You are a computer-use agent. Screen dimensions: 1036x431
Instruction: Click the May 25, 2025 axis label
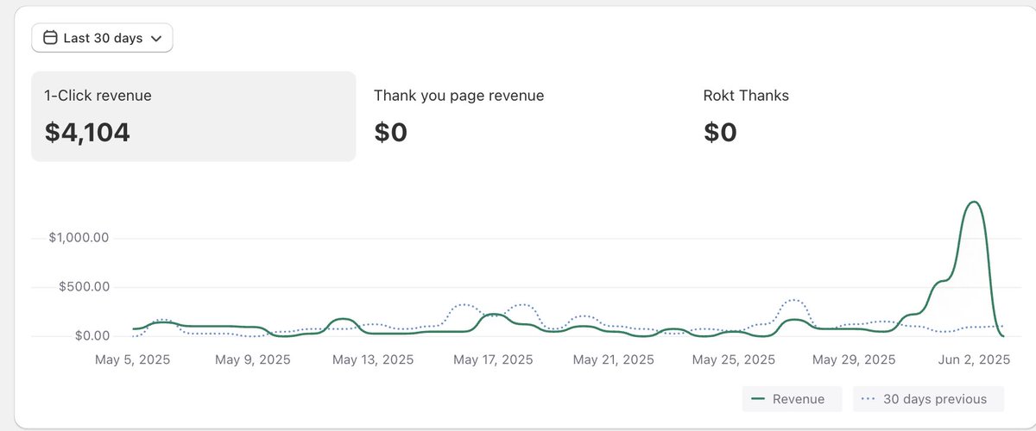[733, 359]
